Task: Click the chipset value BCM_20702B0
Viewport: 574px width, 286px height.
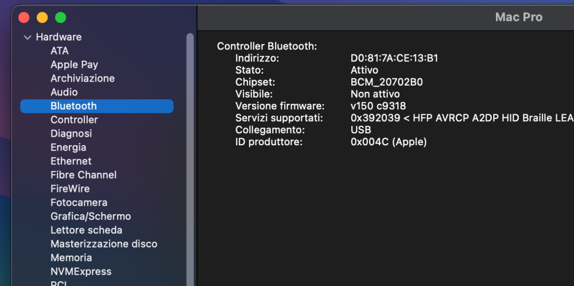Action: click(x=386, y=82)
